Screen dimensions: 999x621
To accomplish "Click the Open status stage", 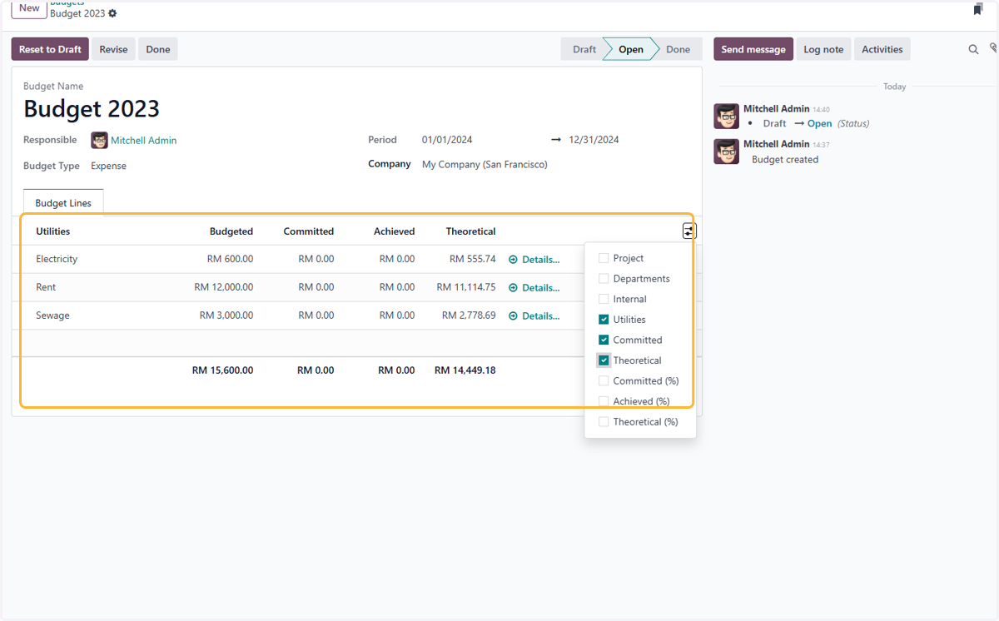I will click(x=630, y=50).
